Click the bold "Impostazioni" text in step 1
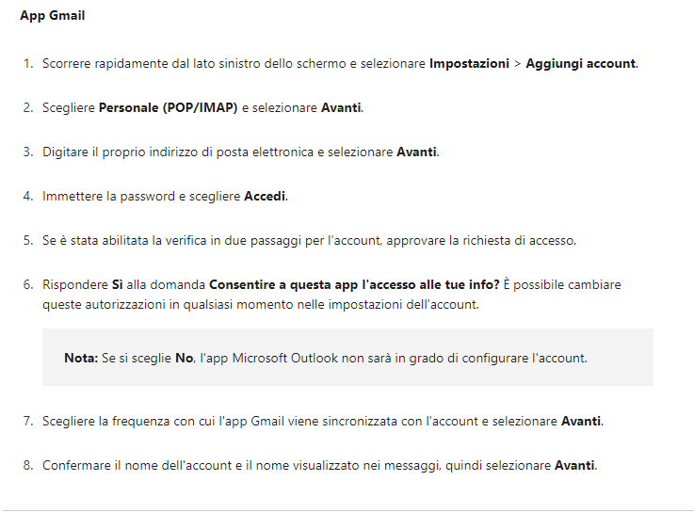Screen dimensions: 694x513 tap(469, 64)
